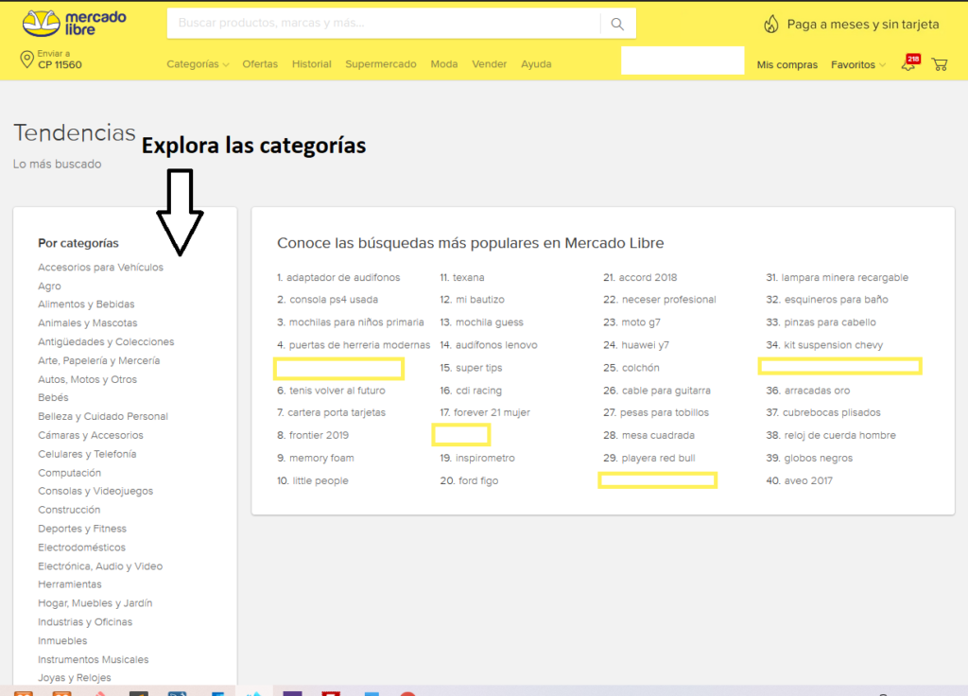Expand the Categorías dropdown
The image size is (968, 696).
(x=198, y=64)
